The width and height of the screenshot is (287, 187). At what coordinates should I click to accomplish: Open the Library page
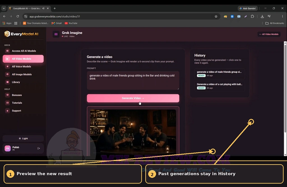pos(23,82)
